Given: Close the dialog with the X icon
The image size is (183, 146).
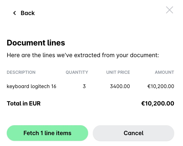Looking at the screenshot, I should (x=170, y=10).
